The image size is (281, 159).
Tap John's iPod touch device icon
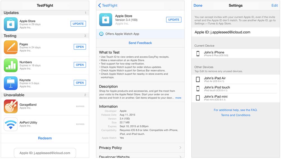pos(198,89)
